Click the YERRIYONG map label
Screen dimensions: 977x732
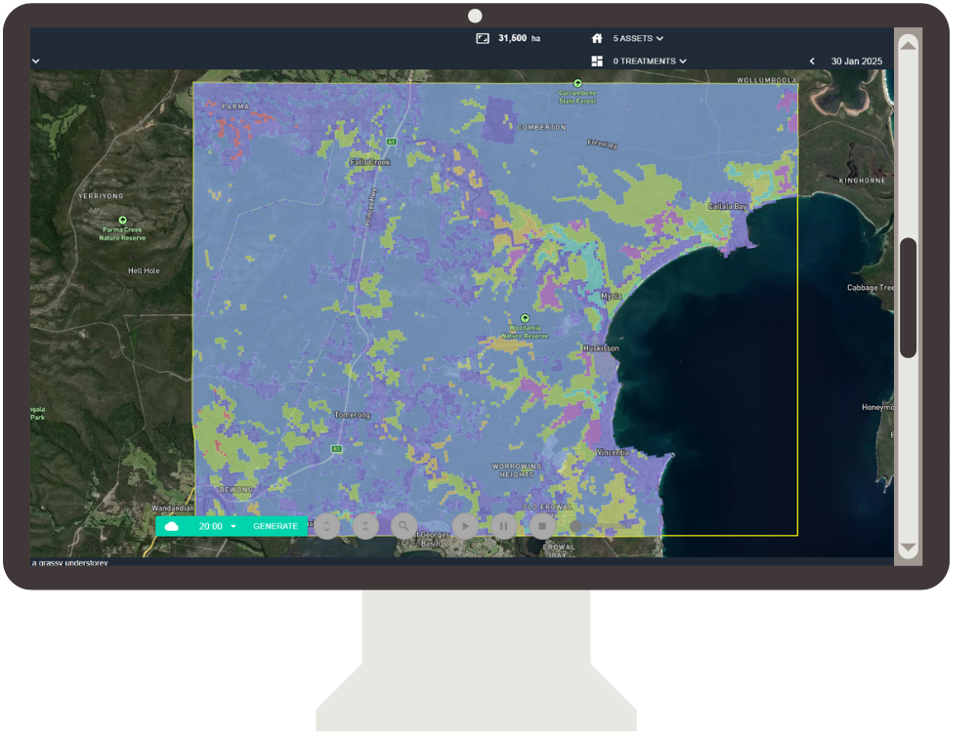101,196
